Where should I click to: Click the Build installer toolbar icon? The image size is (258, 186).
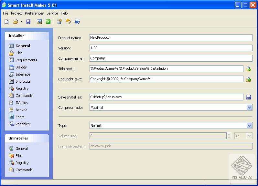39,22
